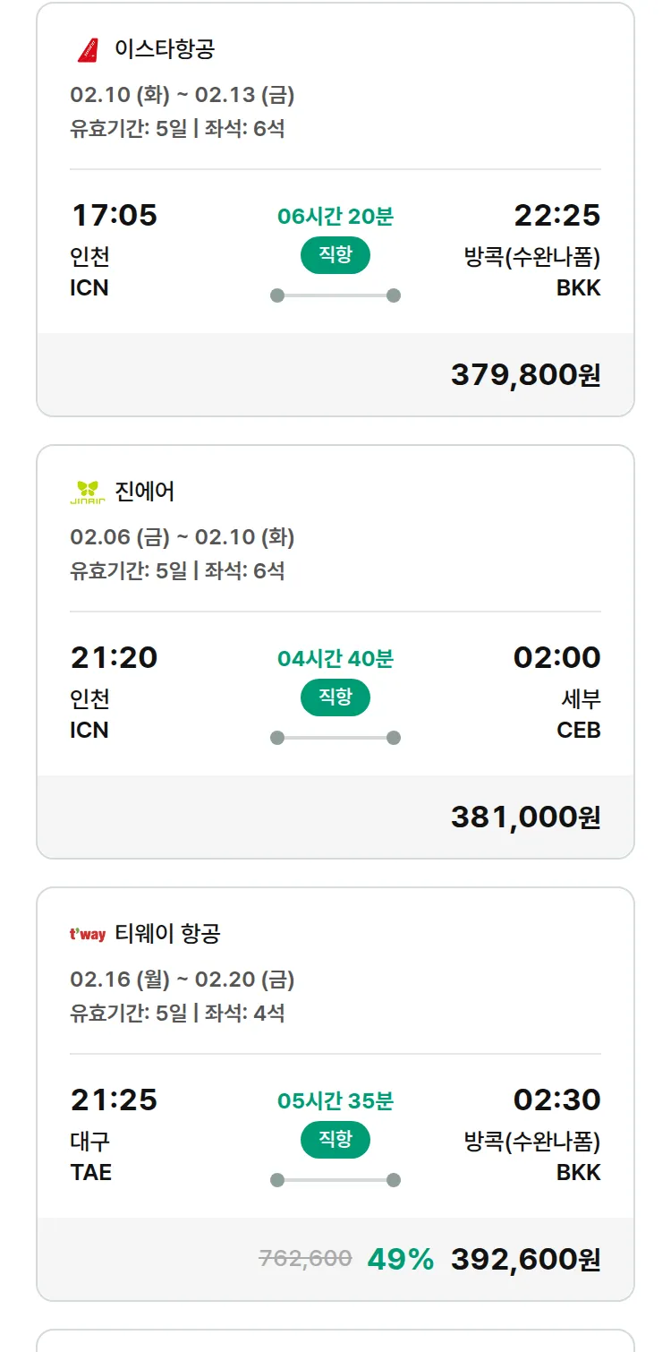Select the discounted 392,600원 t'way fare
The image size is (671, 1352).
click(x=525, y=1260)
